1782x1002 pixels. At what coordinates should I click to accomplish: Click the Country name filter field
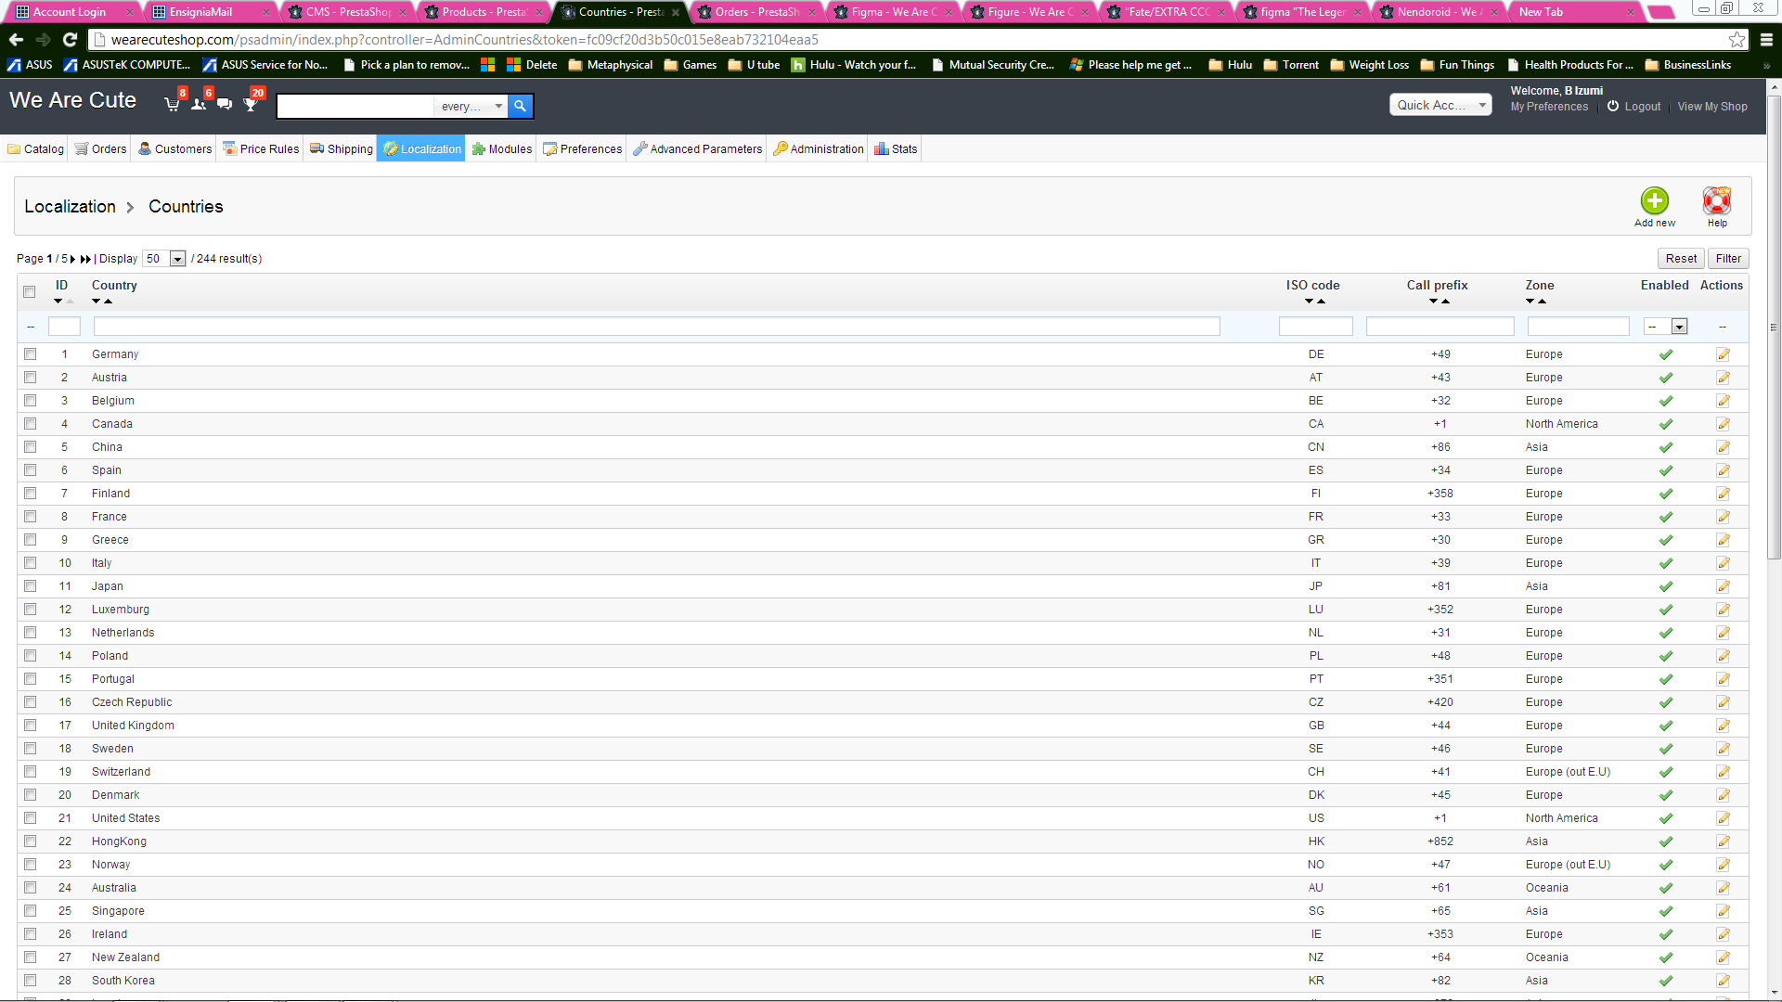coord(656,327)
